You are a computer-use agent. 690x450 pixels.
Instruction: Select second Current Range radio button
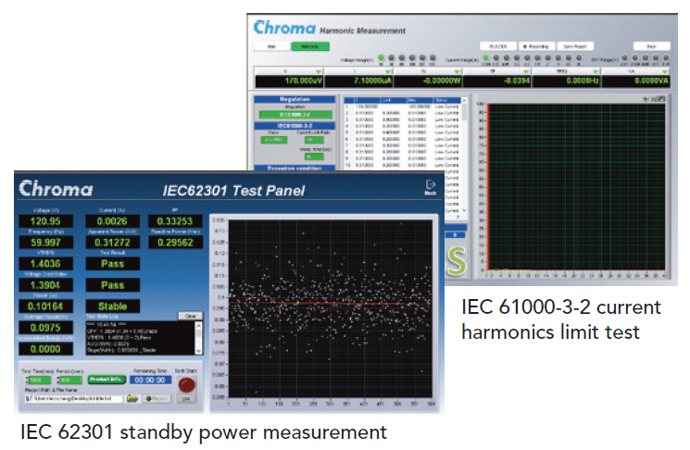pos(496,57)
